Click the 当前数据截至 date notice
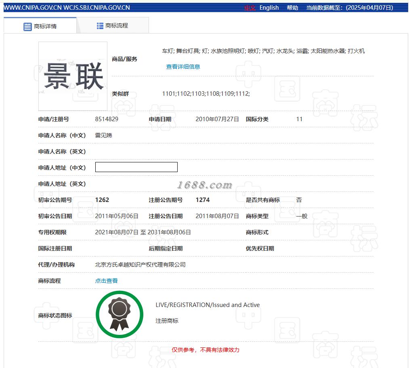 pos(350,8)
